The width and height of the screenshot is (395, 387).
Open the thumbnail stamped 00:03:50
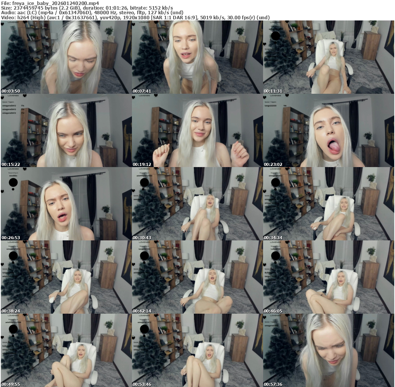pyautogui.click(x=66, y=57)
